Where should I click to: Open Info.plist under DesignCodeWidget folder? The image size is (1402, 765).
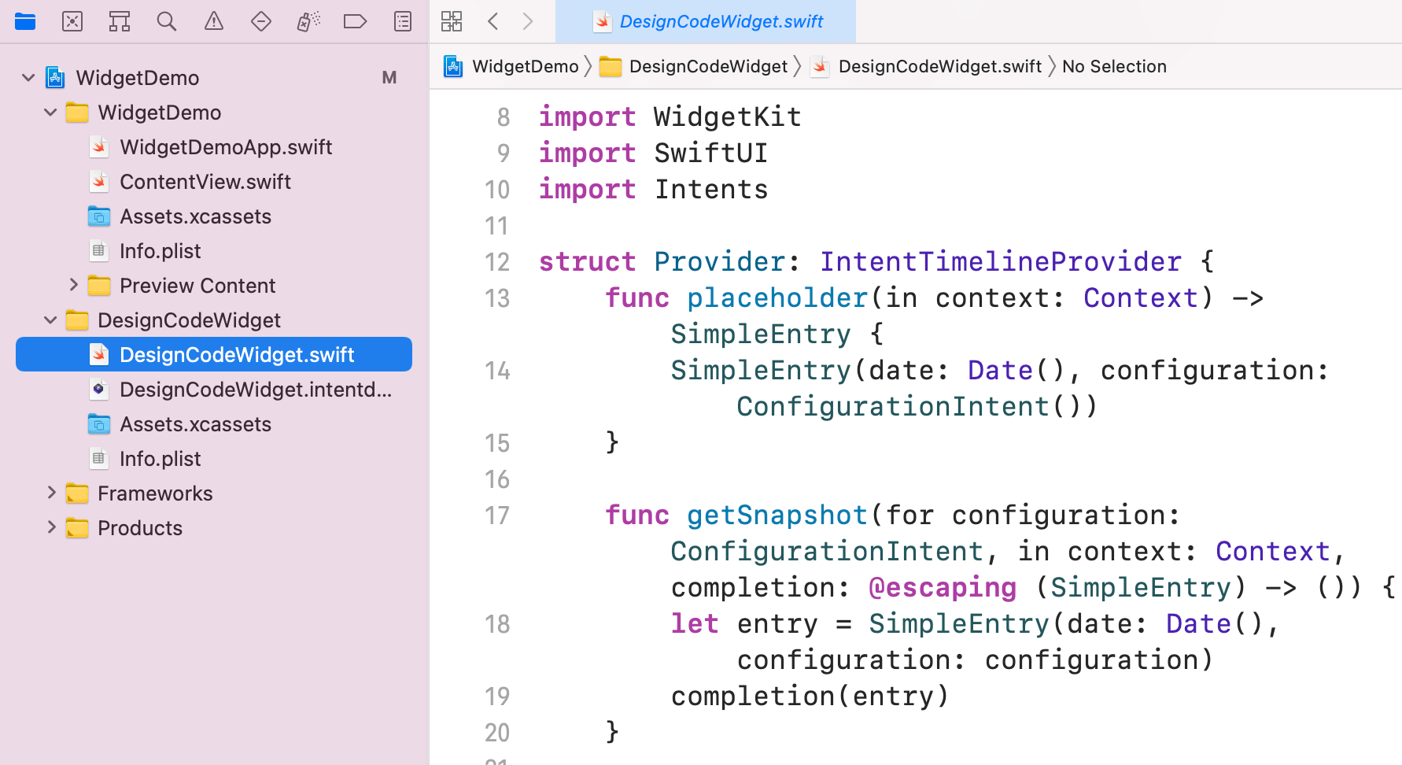click(x=214, y=459)
